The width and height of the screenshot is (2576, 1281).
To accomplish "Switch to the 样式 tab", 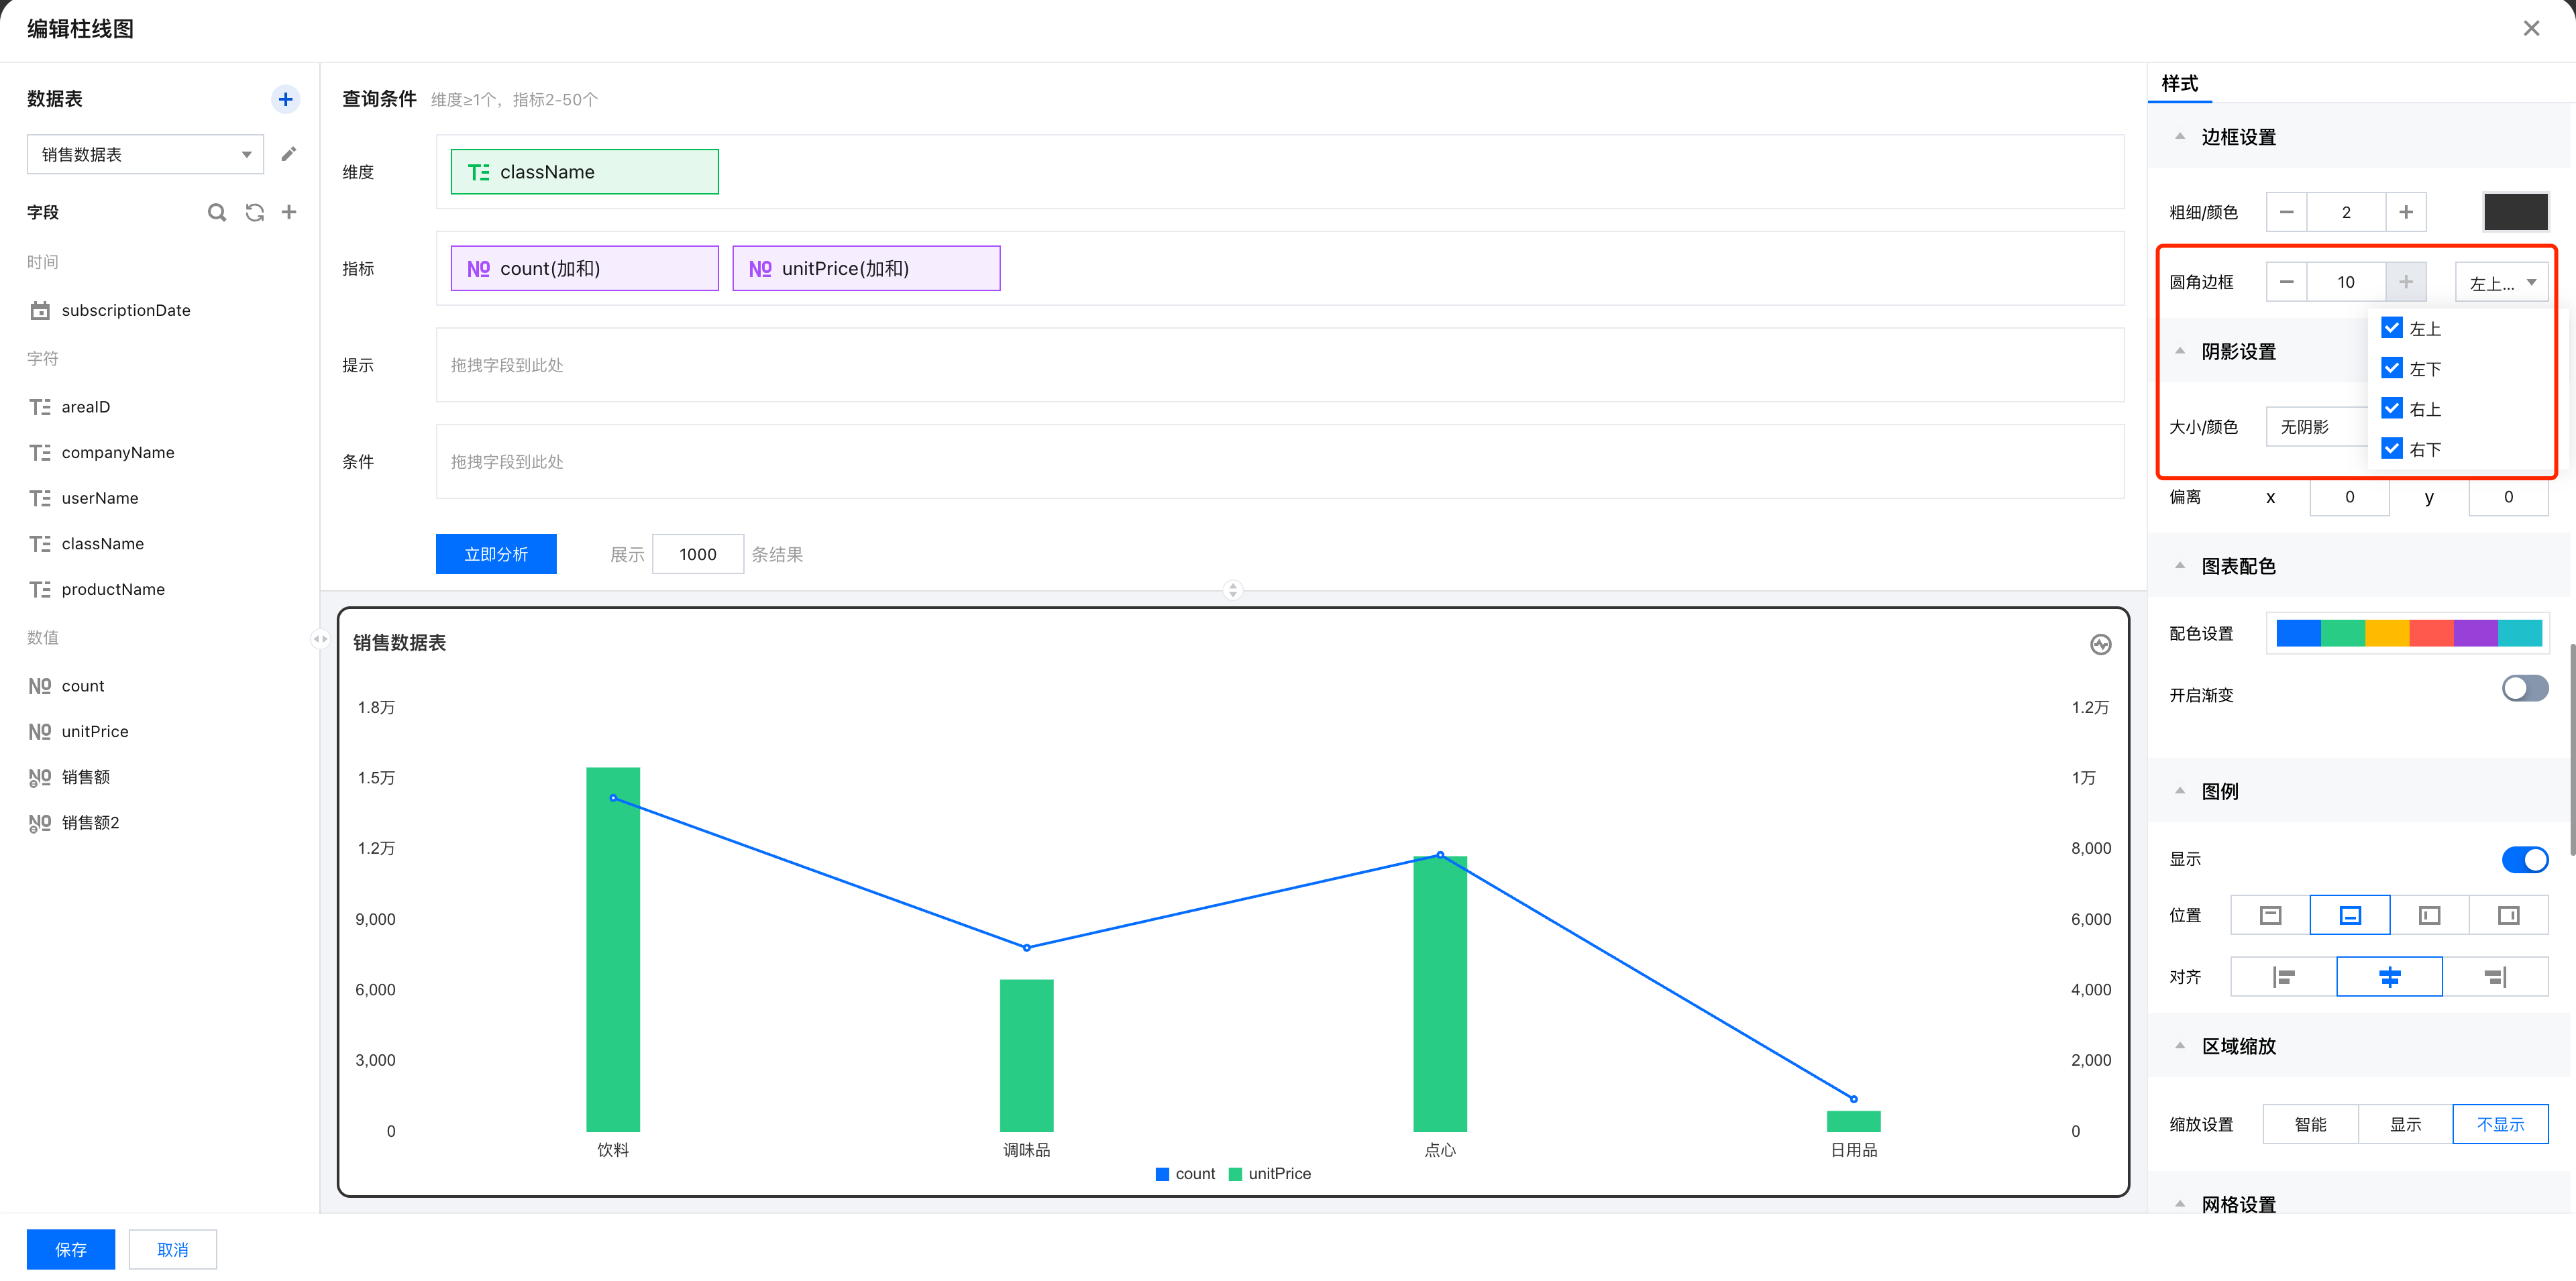I will tap(2179, 84).
